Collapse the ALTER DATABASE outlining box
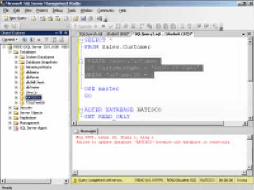This screenshot has height=190, width=254. tap(81, 110)
